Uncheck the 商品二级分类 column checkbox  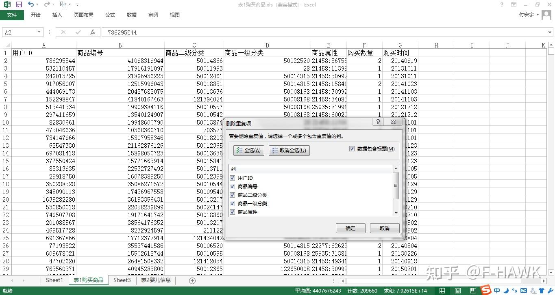(233, 195)
